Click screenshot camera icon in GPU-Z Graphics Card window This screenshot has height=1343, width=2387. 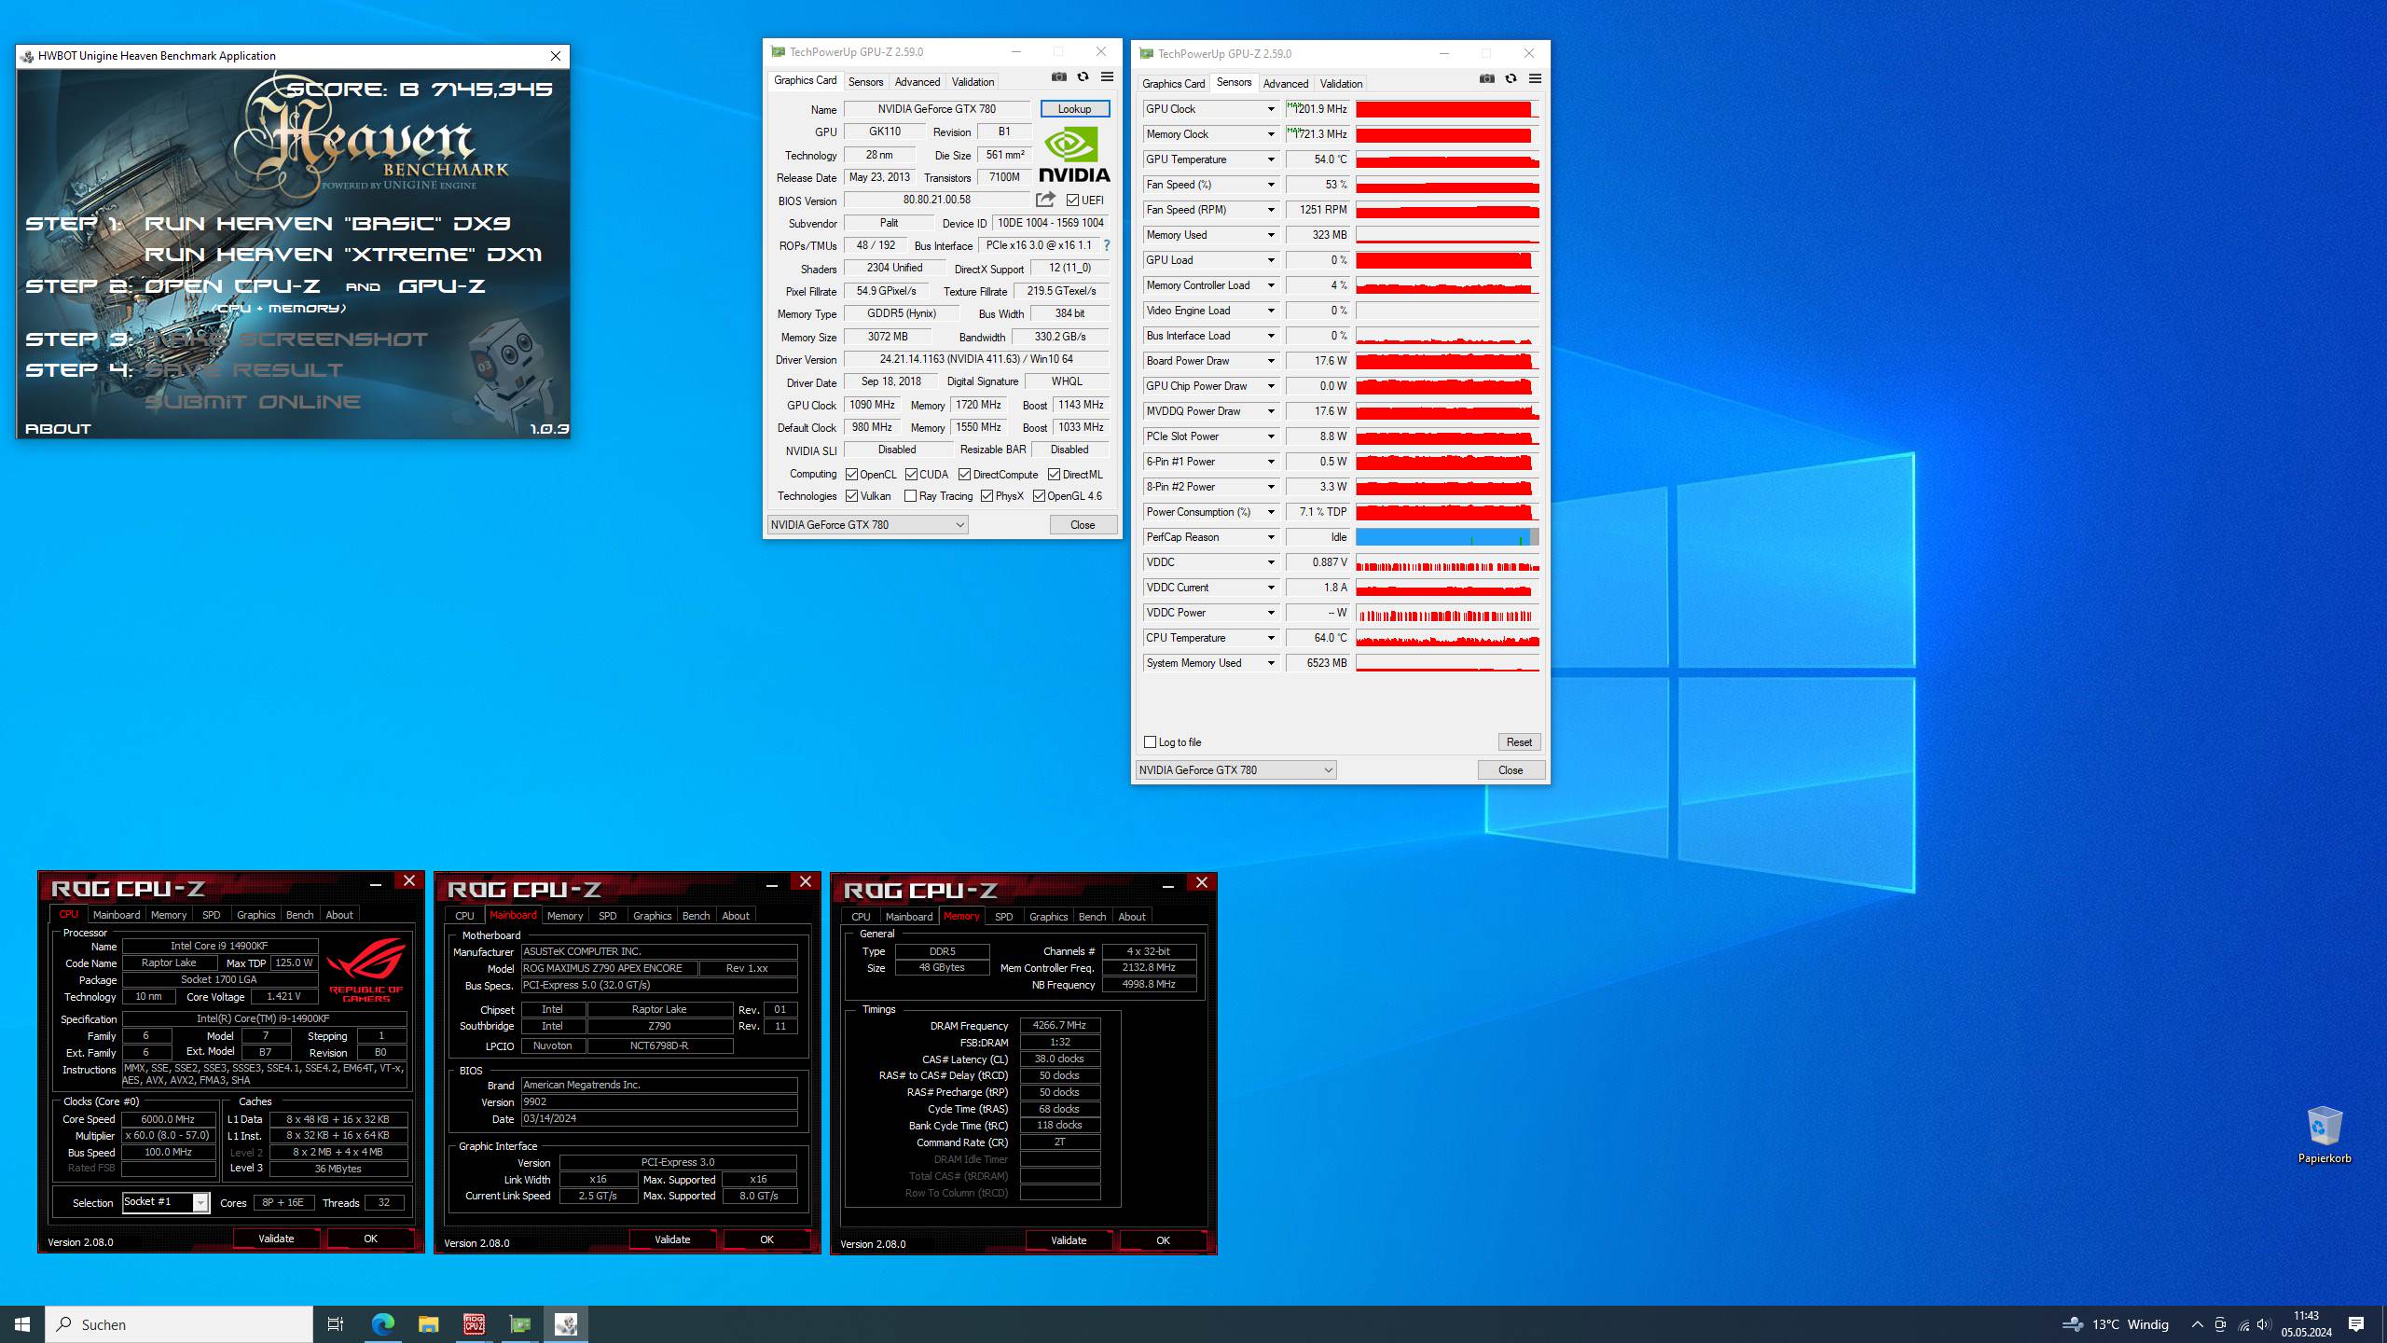click(x=1059, y=77)
